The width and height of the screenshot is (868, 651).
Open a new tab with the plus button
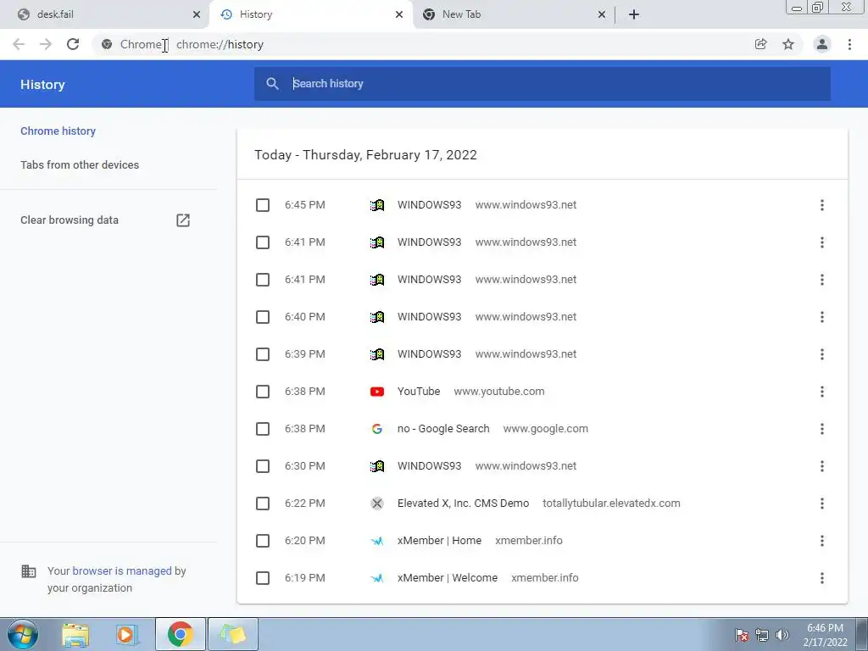click(634, 14)
